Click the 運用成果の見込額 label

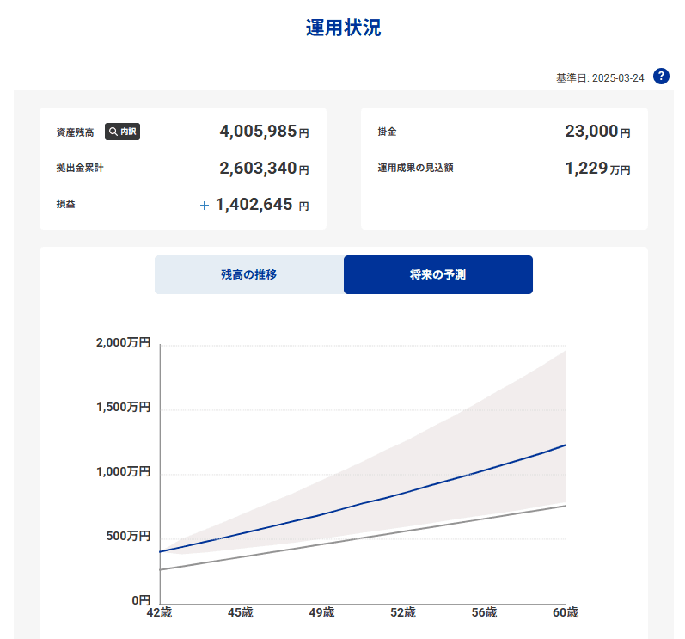415,168
